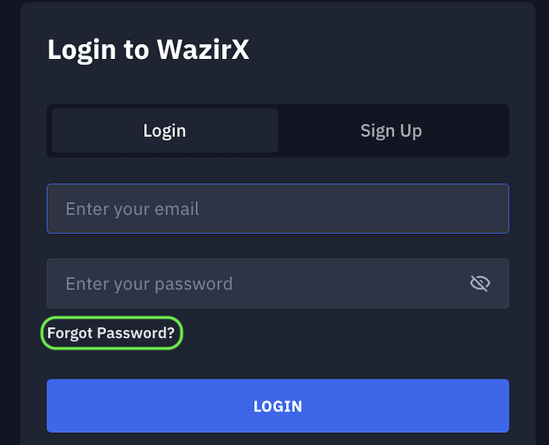Open the Sign Up form
549x445 pixels.
391,130
